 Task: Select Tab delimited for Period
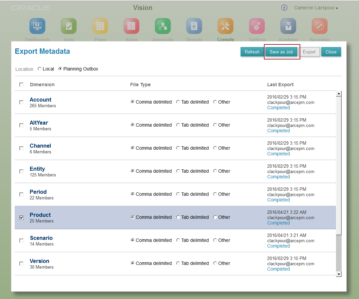(x=178, y=194)
